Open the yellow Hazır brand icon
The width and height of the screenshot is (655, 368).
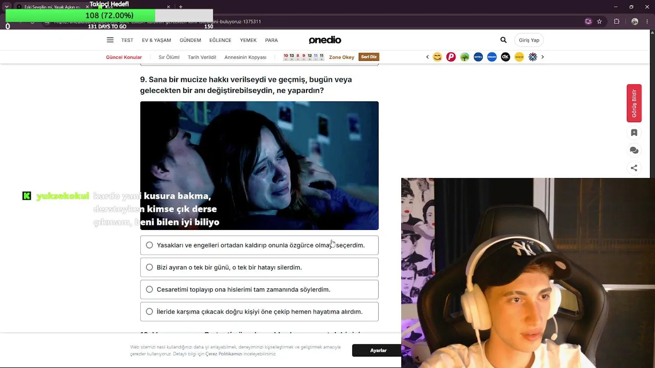[519, 57]
